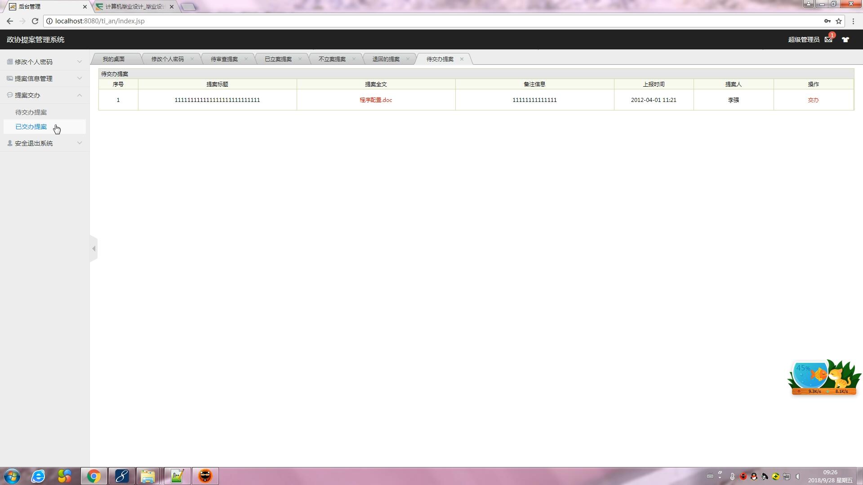Image resolution: width=863 pixels, height=485 pixels.
Task: Switch to 已立案提案 tab
Action: coord(278,59)
